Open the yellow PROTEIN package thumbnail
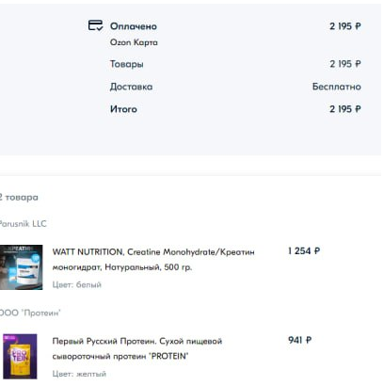Viewport: 384px width, 386px height. tap(20, 357)
